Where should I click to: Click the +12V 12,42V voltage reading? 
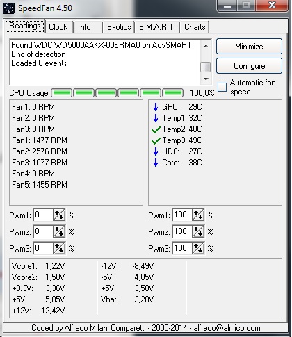tap(38, 310)
